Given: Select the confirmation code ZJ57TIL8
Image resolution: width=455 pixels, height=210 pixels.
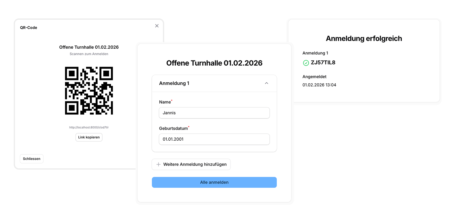Looking at the screenshot, I should click(323, 62).
